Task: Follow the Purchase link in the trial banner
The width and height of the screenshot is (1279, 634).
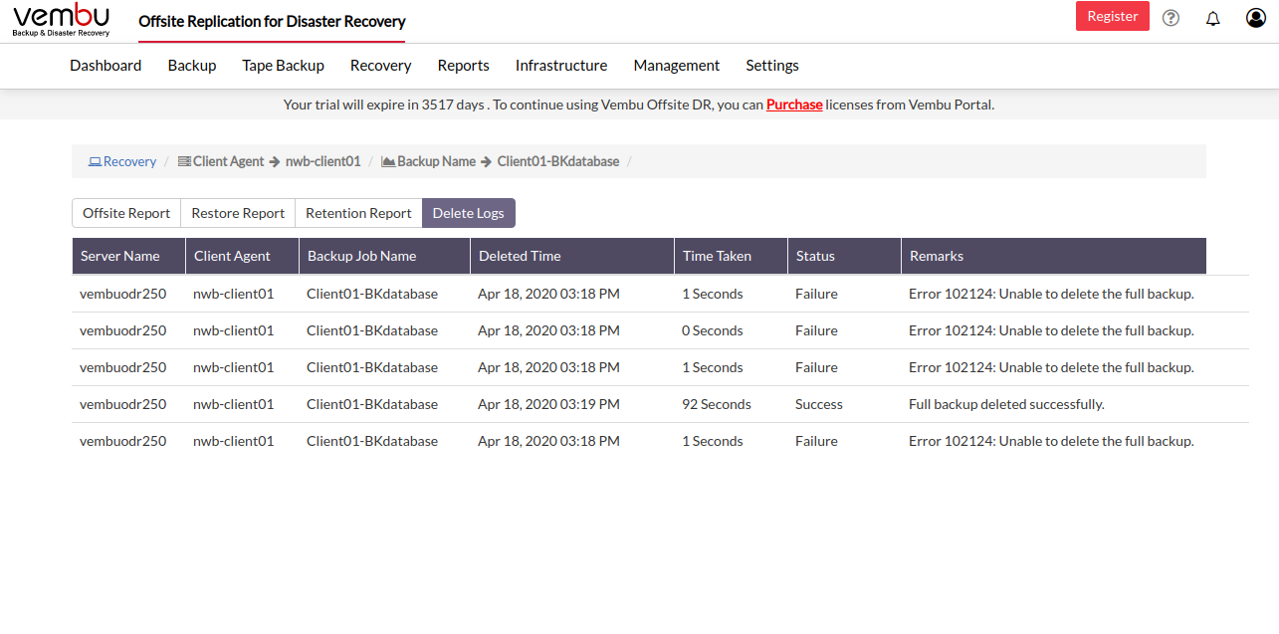Action: [x=794, y=105]
